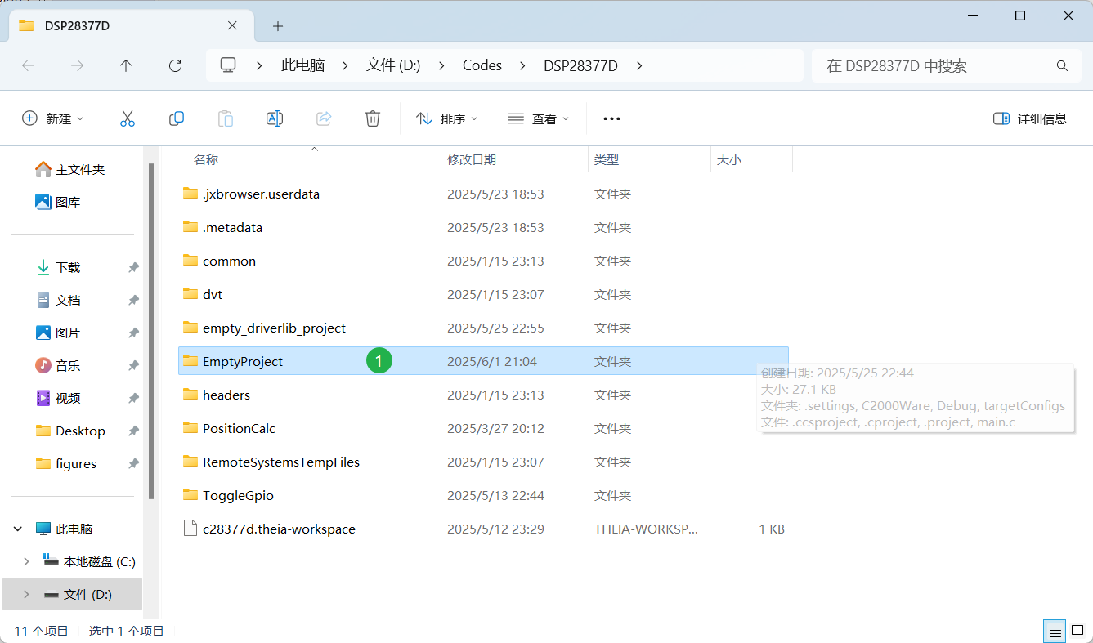Open a new File Explorer tab
Screen dimensions: 1093x643
(278, 26)
